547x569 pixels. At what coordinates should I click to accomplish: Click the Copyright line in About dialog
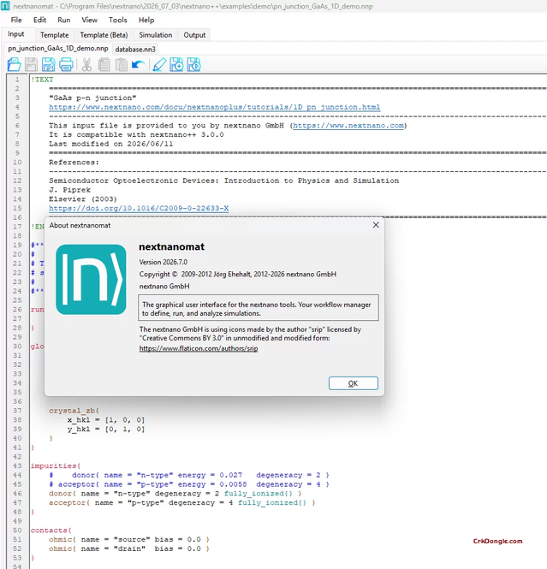238,274
